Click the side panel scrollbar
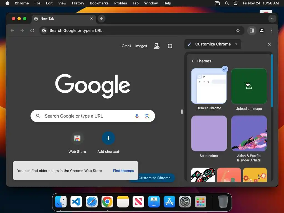This screenshot has height=213, width=284. point(272,81)
